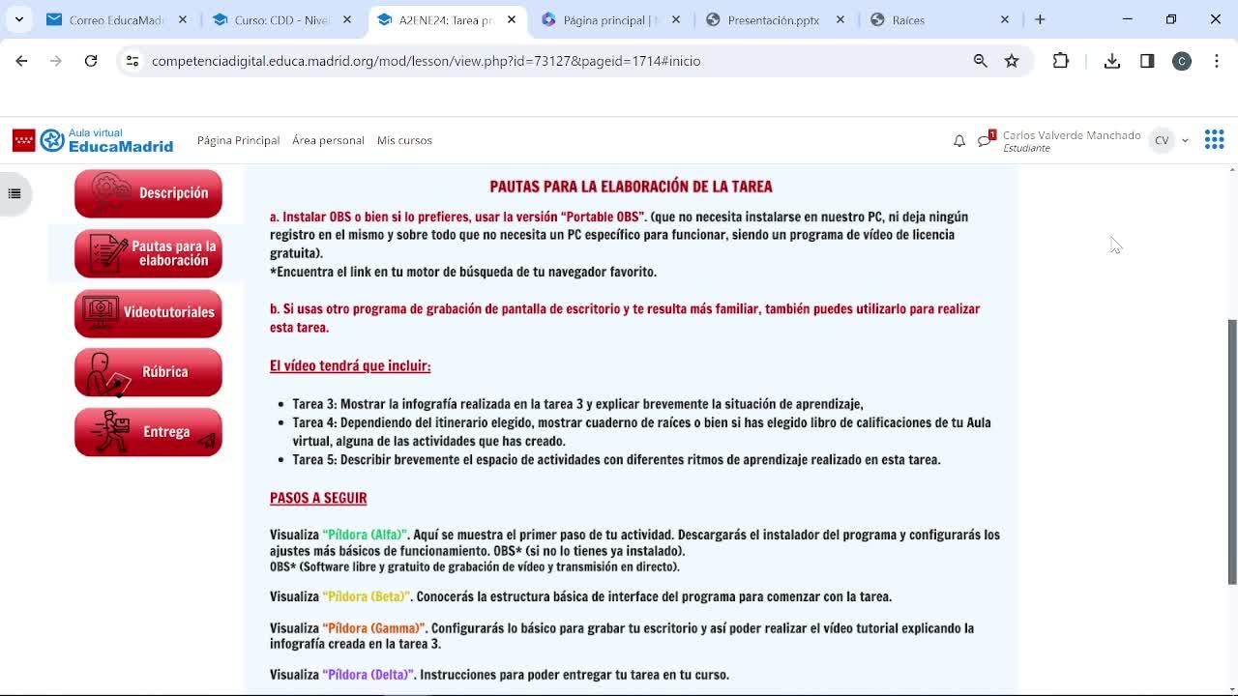
Task: Click 'El vídeo tendrá que incluir:' heading
Action: (350, 365)
